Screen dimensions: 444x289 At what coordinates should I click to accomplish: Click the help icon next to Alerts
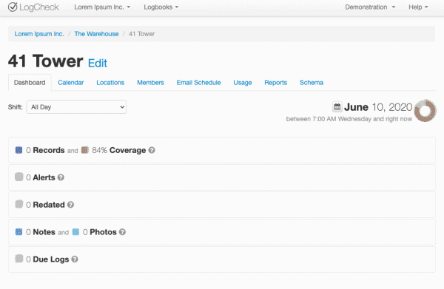tap(61, 177)
